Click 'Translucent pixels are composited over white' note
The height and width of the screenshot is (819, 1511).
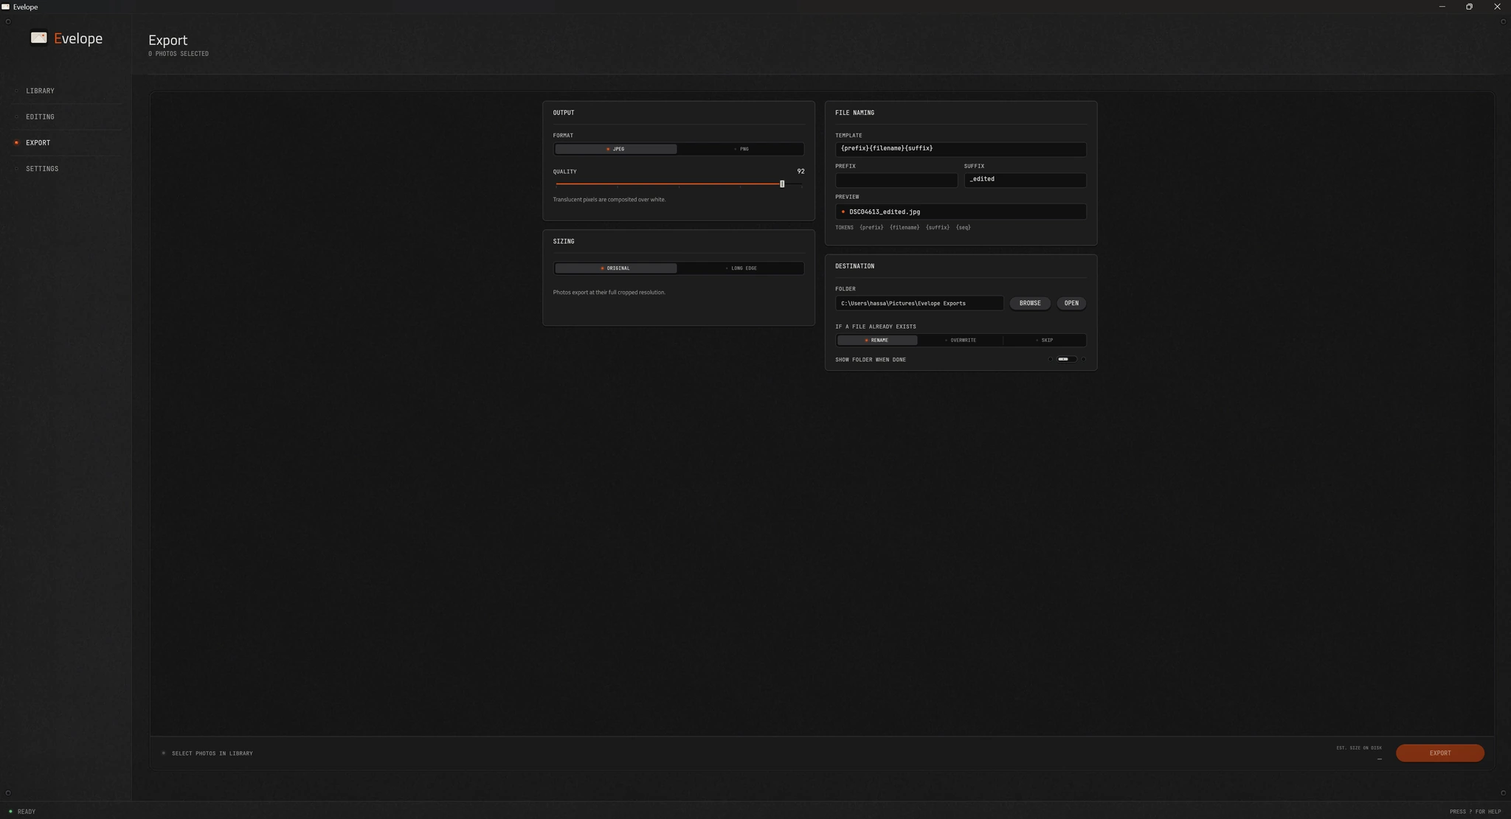(609, 200)
